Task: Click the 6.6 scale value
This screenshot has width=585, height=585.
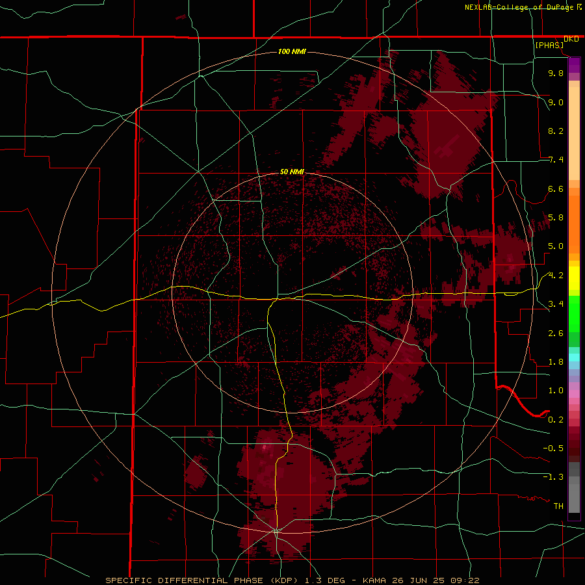Action: (x=556, y=188)
